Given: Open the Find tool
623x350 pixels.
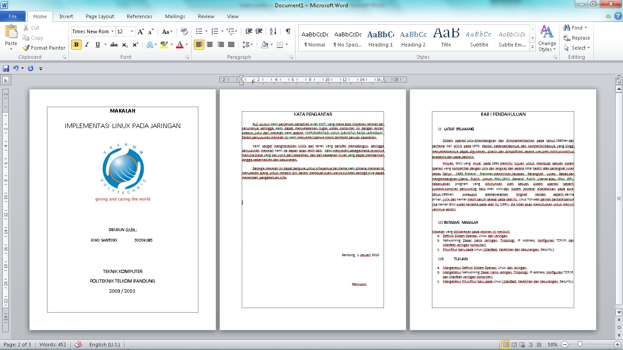Looking at the screenshot, I should pos(574,27).
